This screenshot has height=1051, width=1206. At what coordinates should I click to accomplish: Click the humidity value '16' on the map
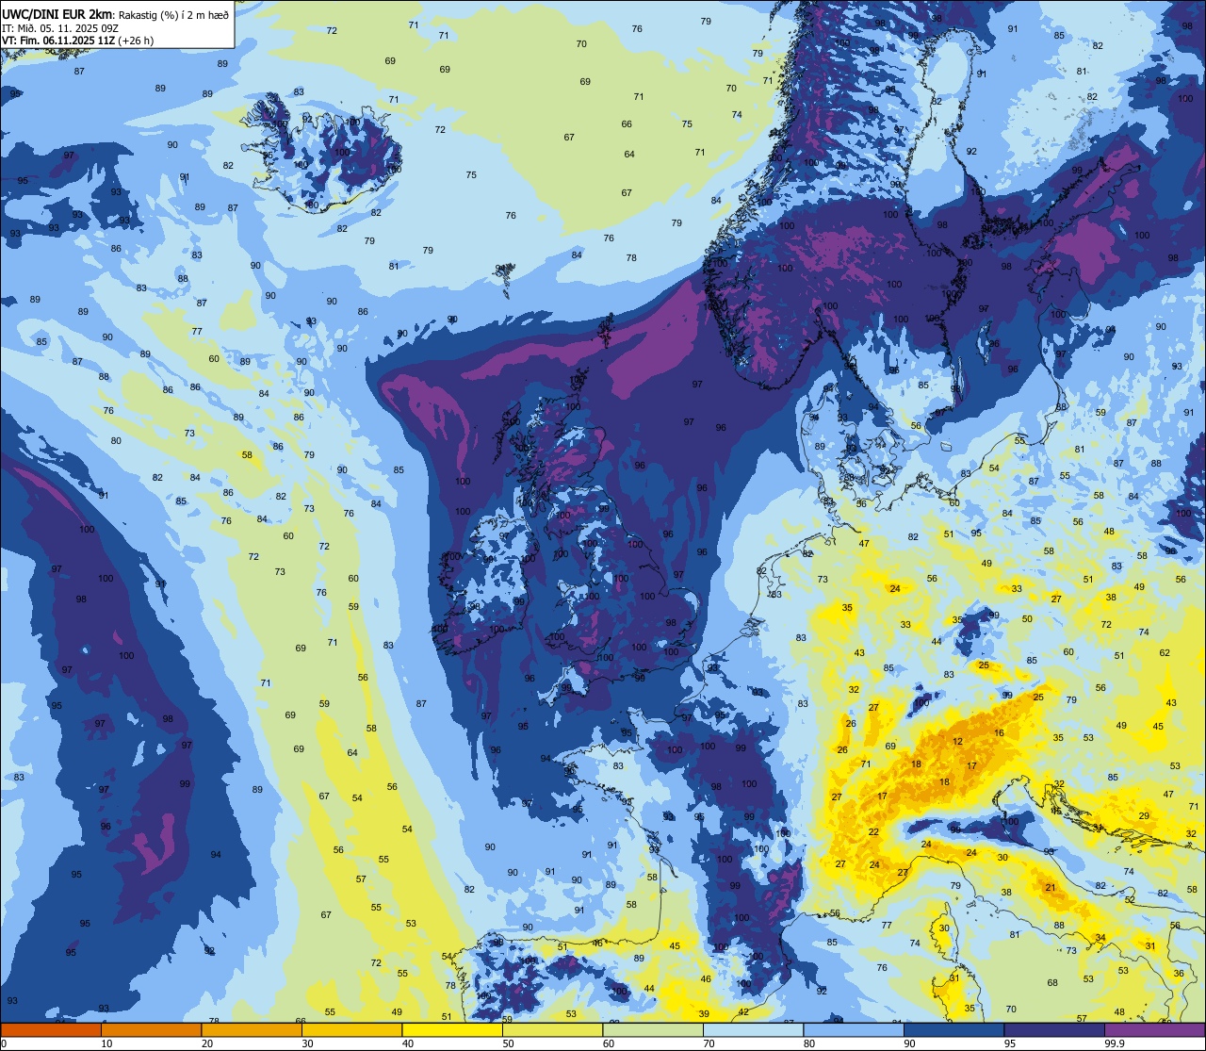click(999, 732)
